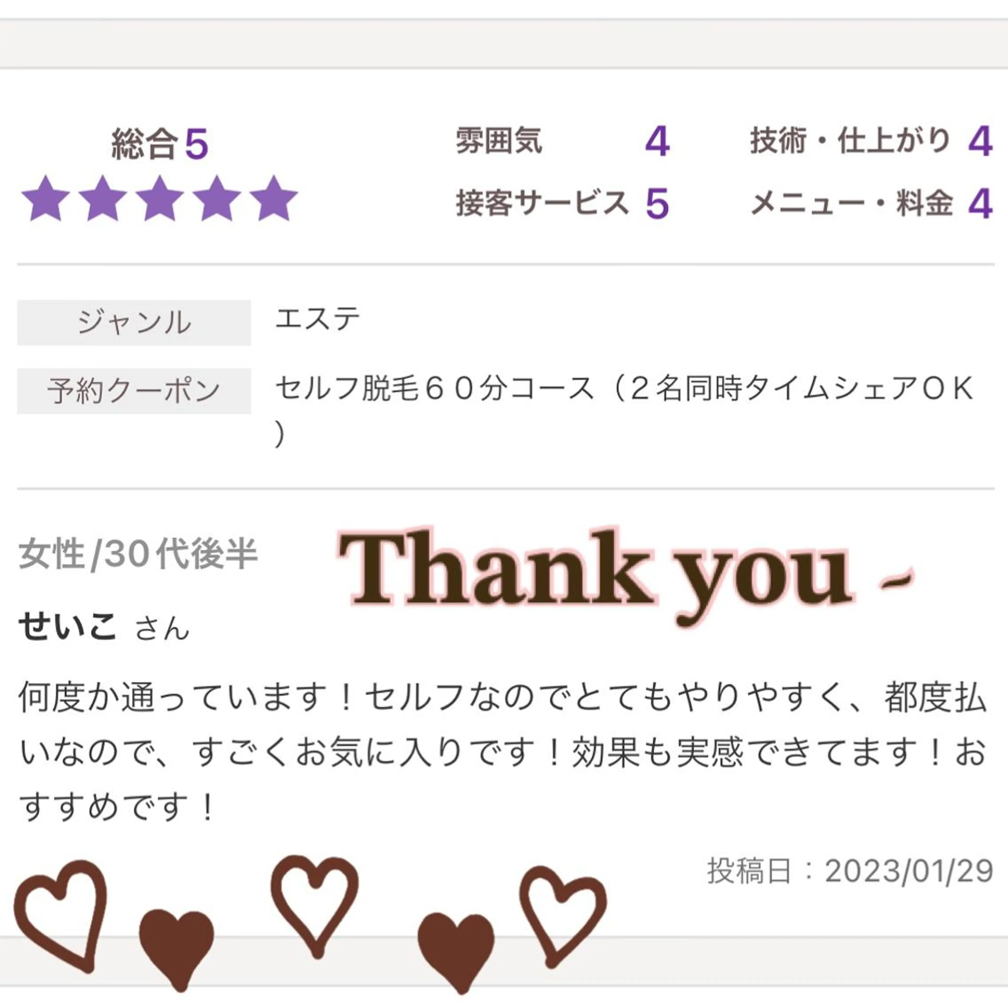This screenshot has height=1008, width=1008.
Task: Select the 予約クーポン label cell
Action: (x=134, y=391)
